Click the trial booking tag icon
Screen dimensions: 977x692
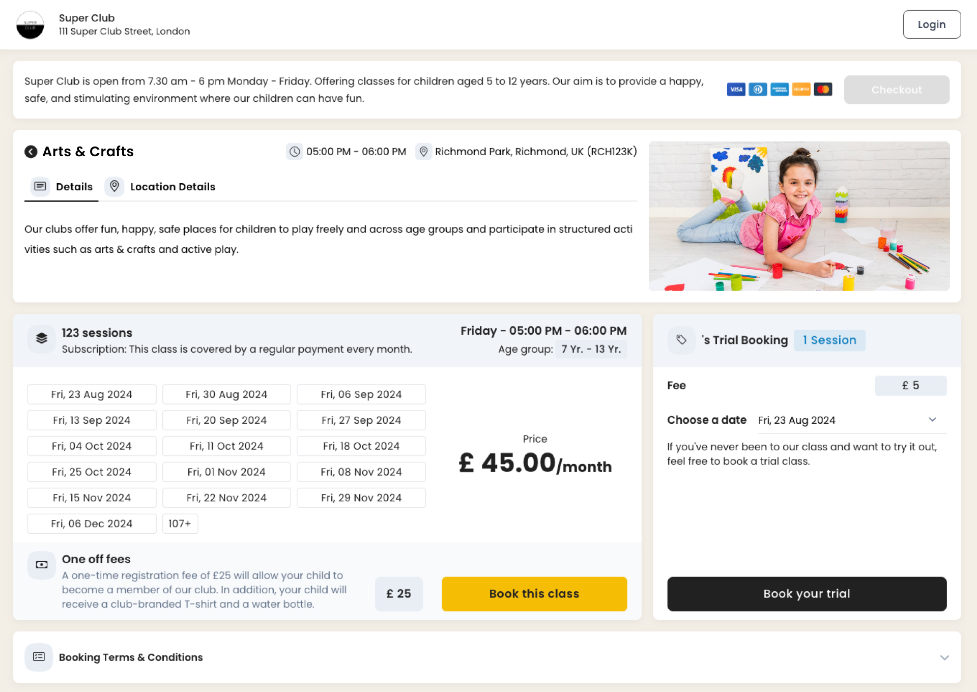coord(681,340)
